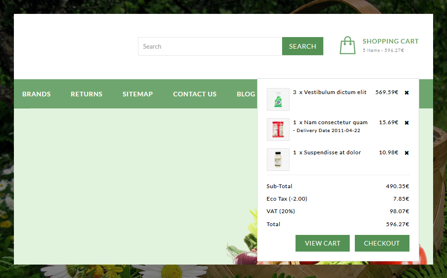Remove Vestibulum dictum elit from cart

click(x=407, y=93)
